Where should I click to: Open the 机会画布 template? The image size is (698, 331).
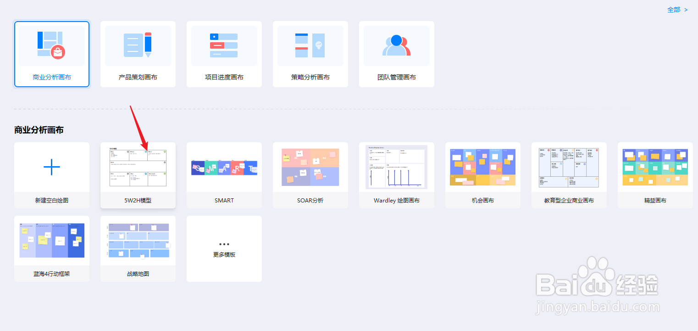pyautogui.click(x=482, y=167)
